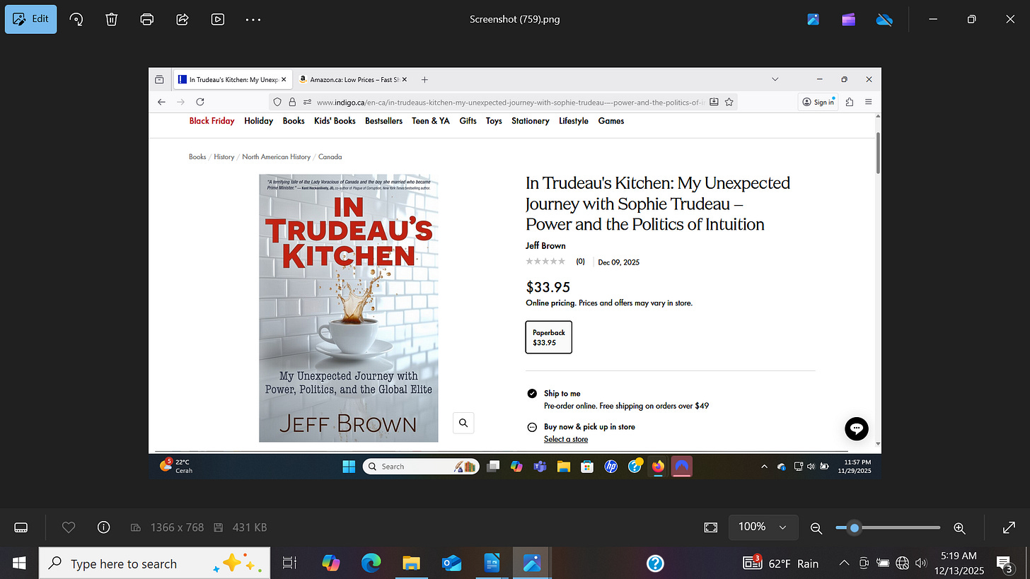The image size is (1030, 579).
Task: Open the three-dots See more menu
Action: point(253,19)
